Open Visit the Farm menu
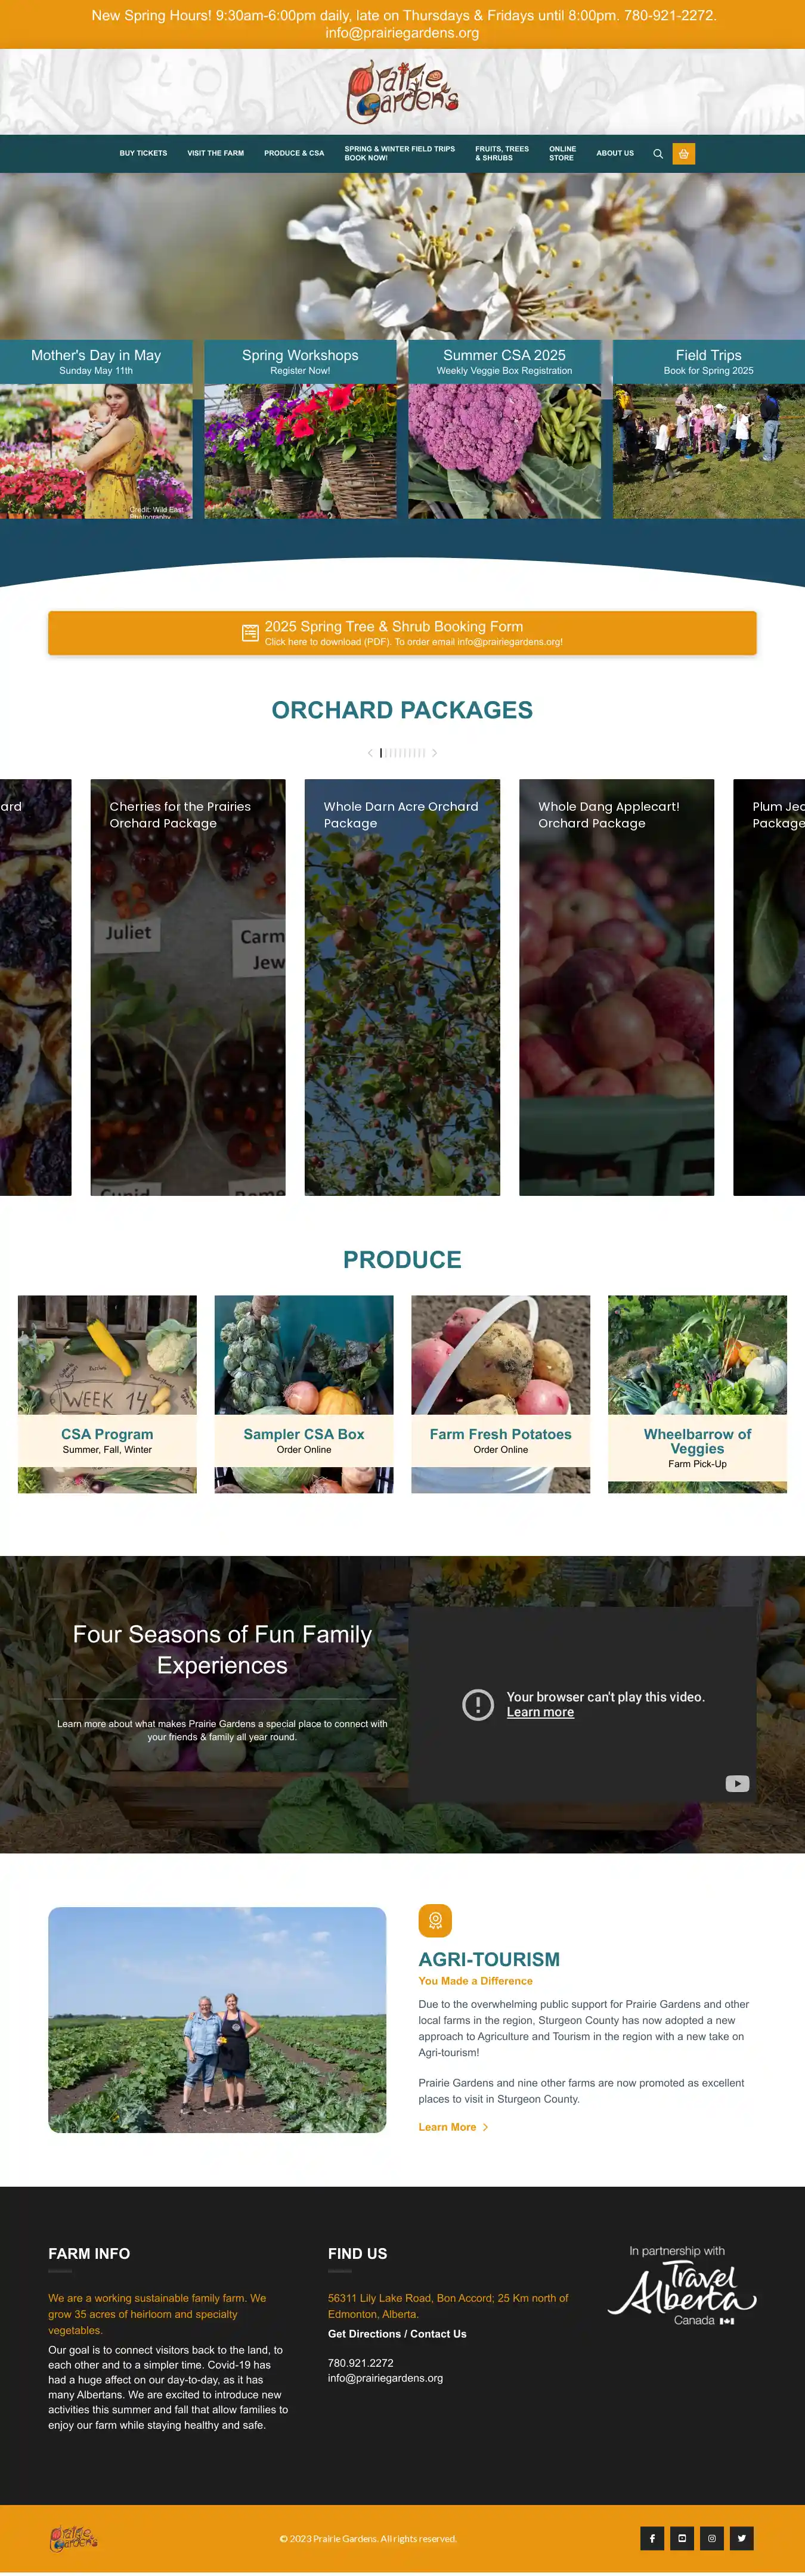This screenshot has width=805, height=2576. [x=216, y=154]
